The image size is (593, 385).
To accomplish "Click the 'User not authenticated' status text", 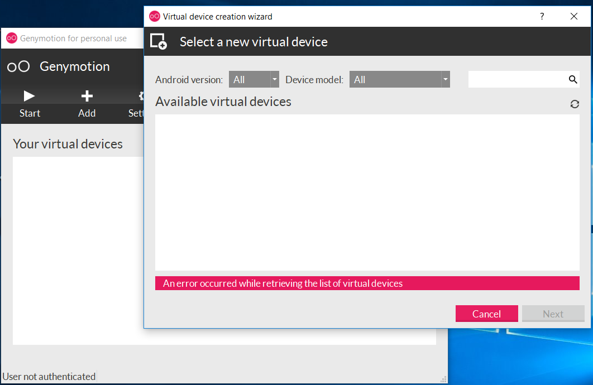I will click(x=49, y=376).
